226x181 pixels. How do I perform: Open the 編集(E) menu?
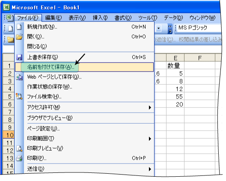54,18
